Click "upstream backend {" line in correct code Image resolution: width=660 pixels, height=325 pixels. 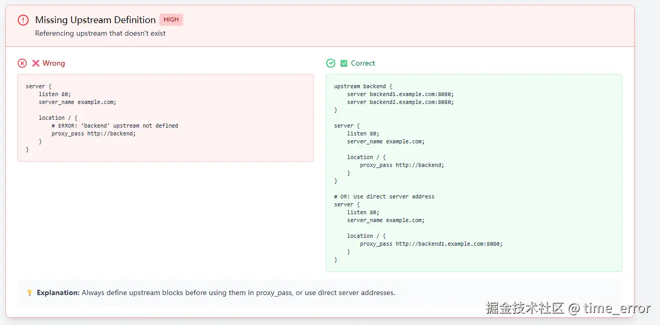[363, 86]
